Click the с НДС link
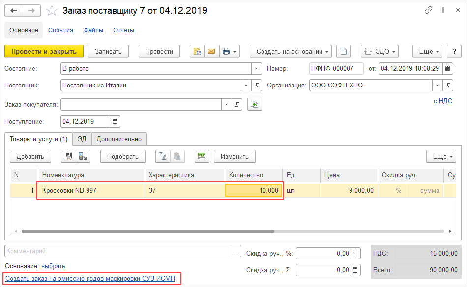 pyautogui.click(x=442, y=101)
